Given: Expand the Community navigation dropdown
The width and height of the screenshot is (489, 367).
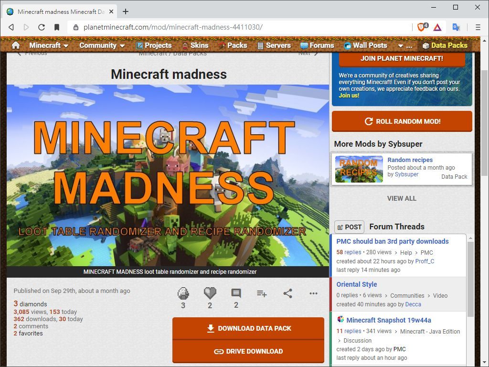Looking at the screenshot, I should point(102,45).
